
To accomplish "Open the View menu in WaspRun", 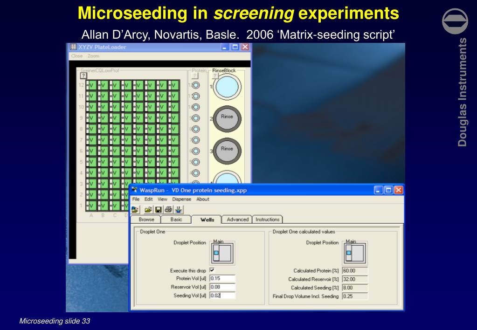I will click(x=162, y=199).
